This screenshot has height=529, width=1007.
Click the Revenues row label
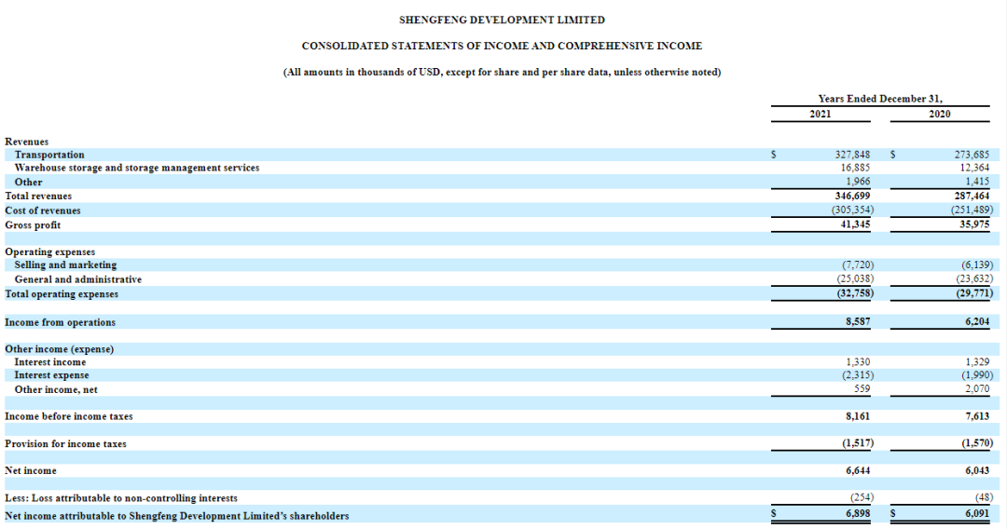tap(26, 142)
